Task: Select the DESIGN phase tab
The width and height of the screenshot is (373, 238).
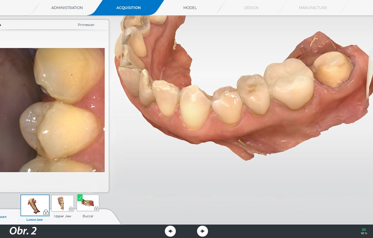Action: click(x=251, y=8)
